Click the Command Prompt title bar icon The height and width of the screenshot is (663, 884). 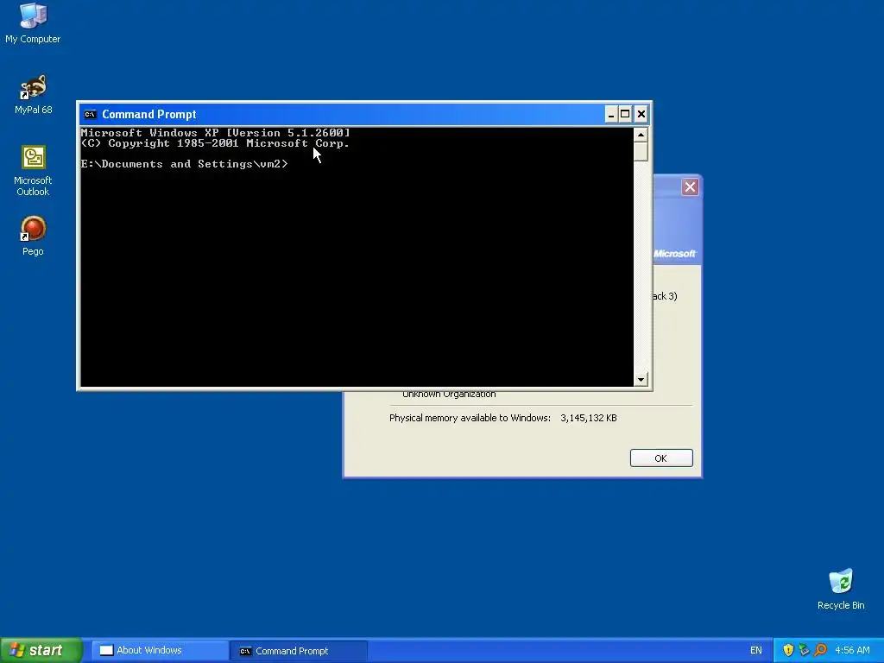(x=90, y=115)
